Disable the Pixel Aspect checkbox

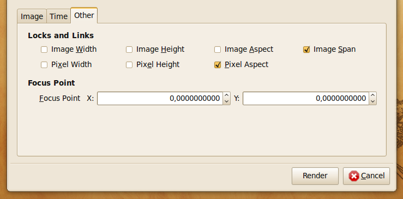(218, 65)
